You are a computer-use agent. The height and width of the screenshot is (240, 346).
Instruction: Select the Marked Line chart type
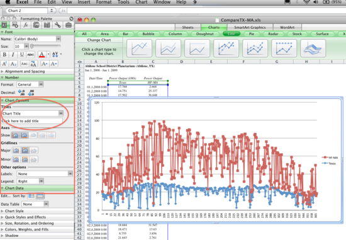point(226,48)
